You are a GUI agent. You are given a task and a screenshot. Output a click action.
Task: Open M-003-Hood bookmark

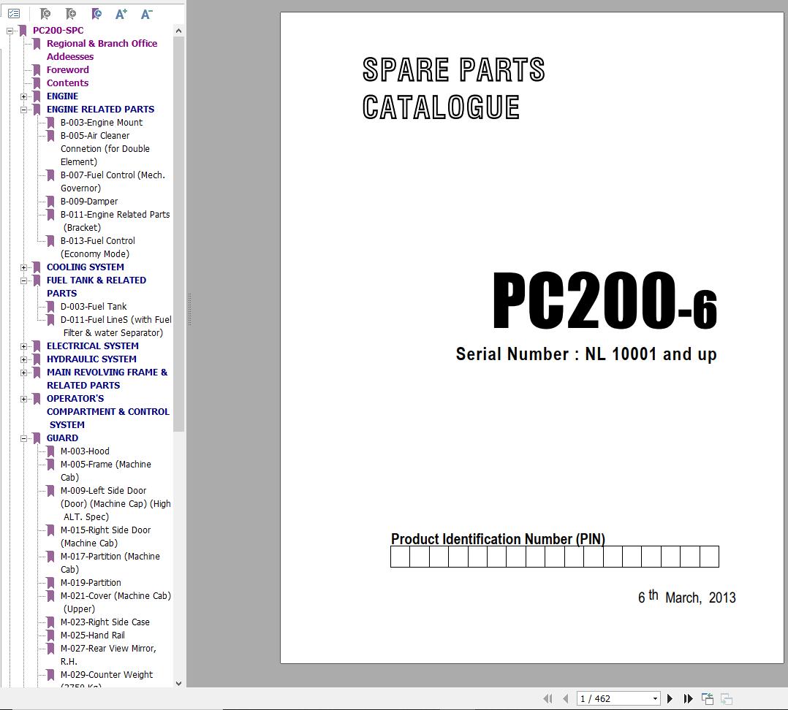tap(85, 451)
